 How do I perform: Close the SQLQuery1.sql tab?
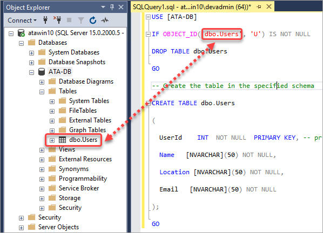pyautogui.click(x=269, y=7)
